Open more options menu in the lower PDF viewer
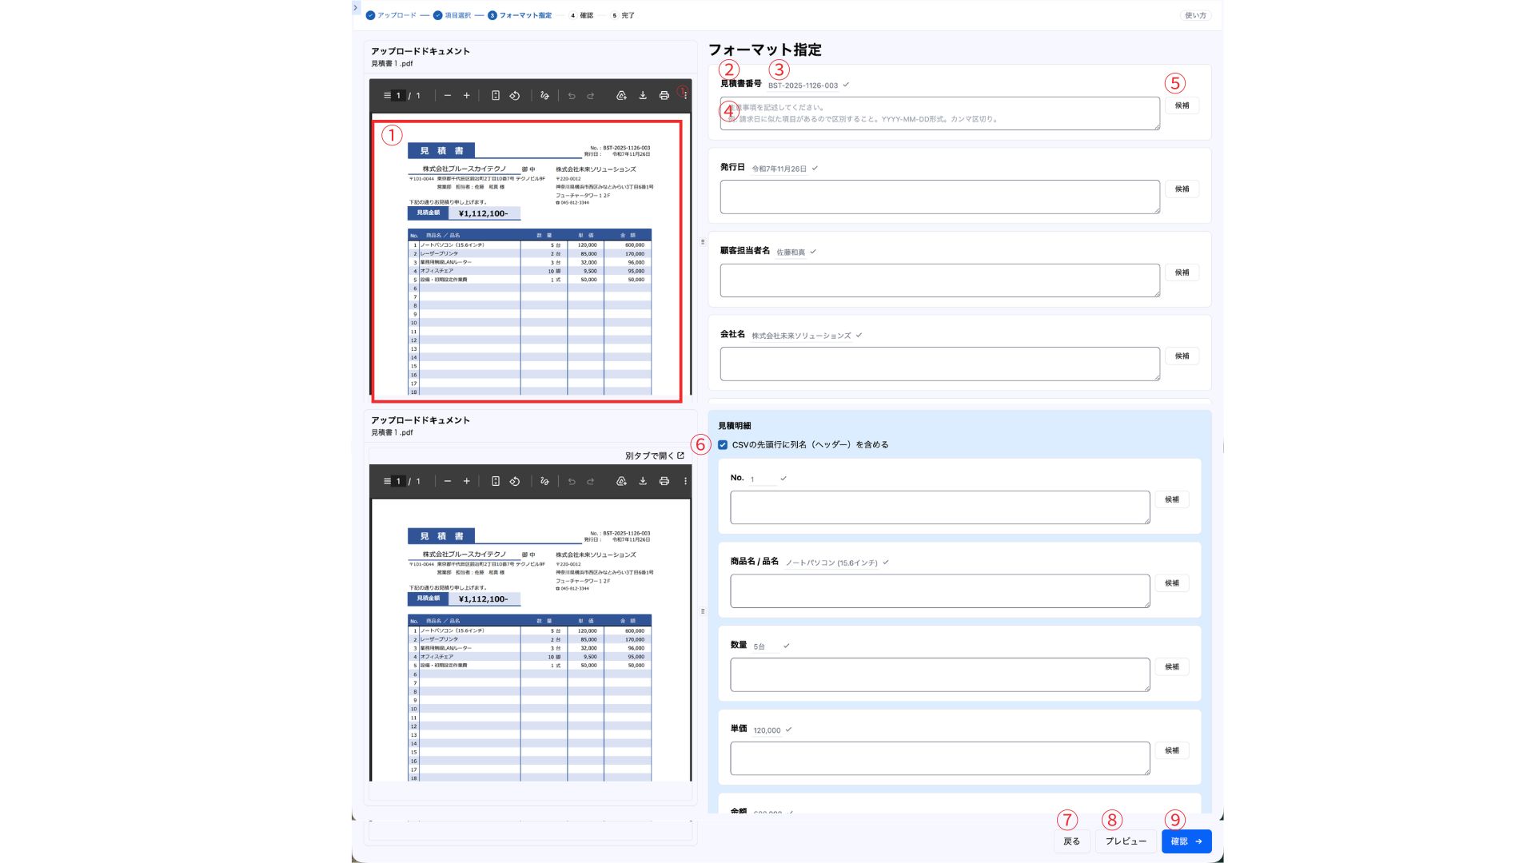The width and height of the screenshot is (1535, 863). click(x=685, y=481)
